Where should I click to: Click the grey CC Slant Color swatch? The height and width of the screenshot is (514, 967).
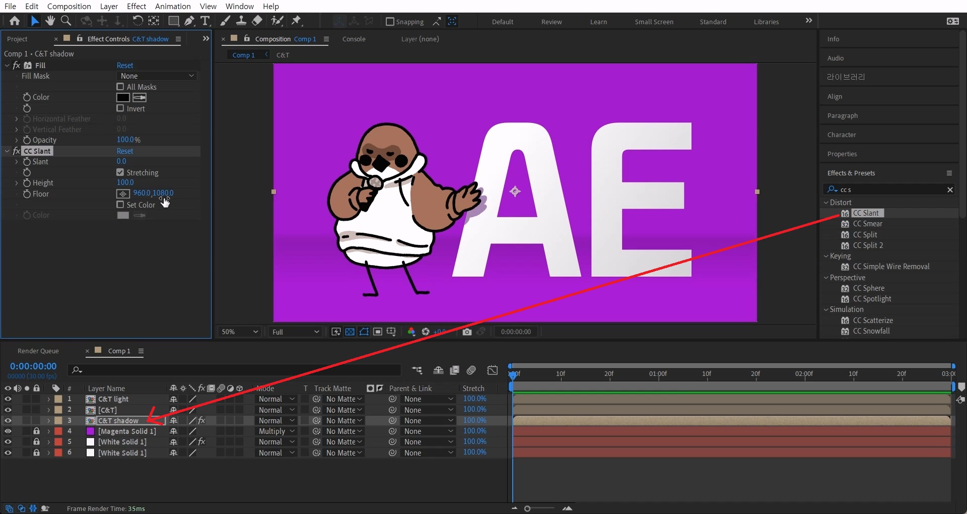(123, 215)
